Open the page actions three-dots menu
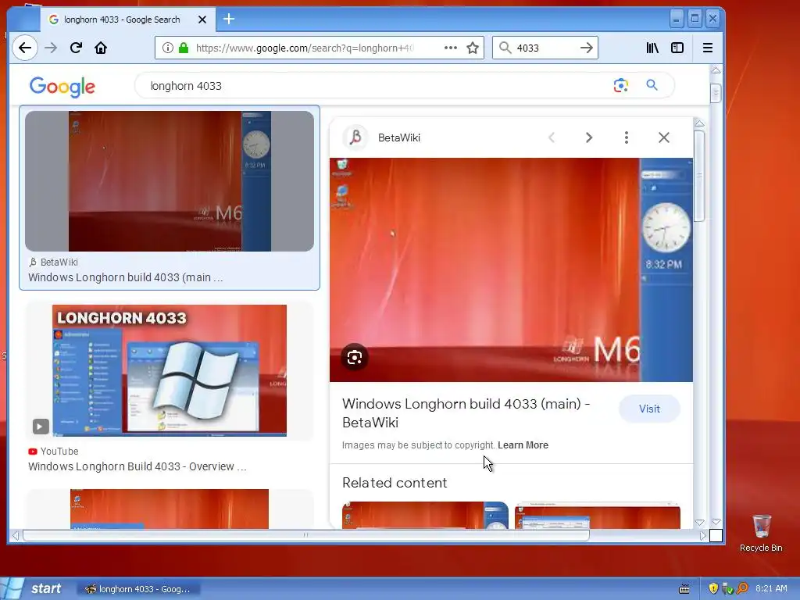Image resolution: width=800 pixels, height=600 pixels. [x=451, y=48]
